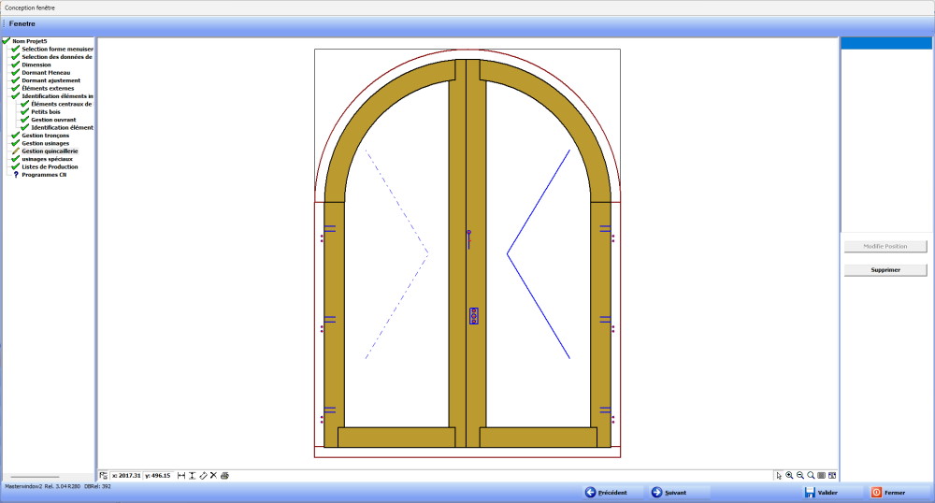Click the fit-to-window view icon
Viewport: 935px width, 503px height.
(x=832, y=476)
